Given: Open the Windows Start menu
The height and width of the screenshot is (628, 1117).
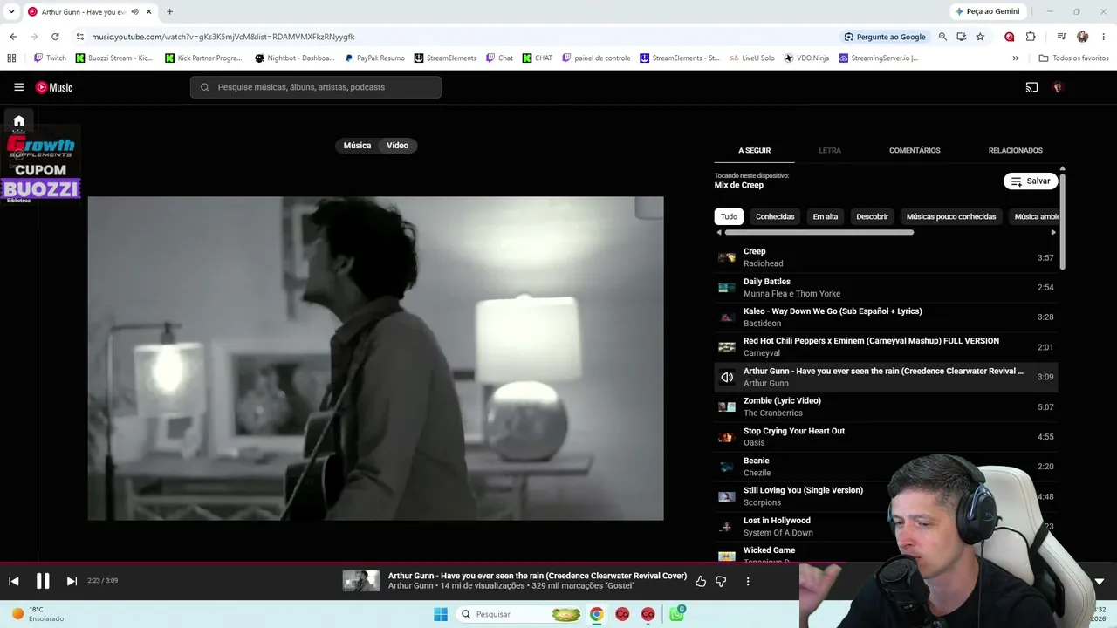Looking at the screenshot, I should pos(441,614).
